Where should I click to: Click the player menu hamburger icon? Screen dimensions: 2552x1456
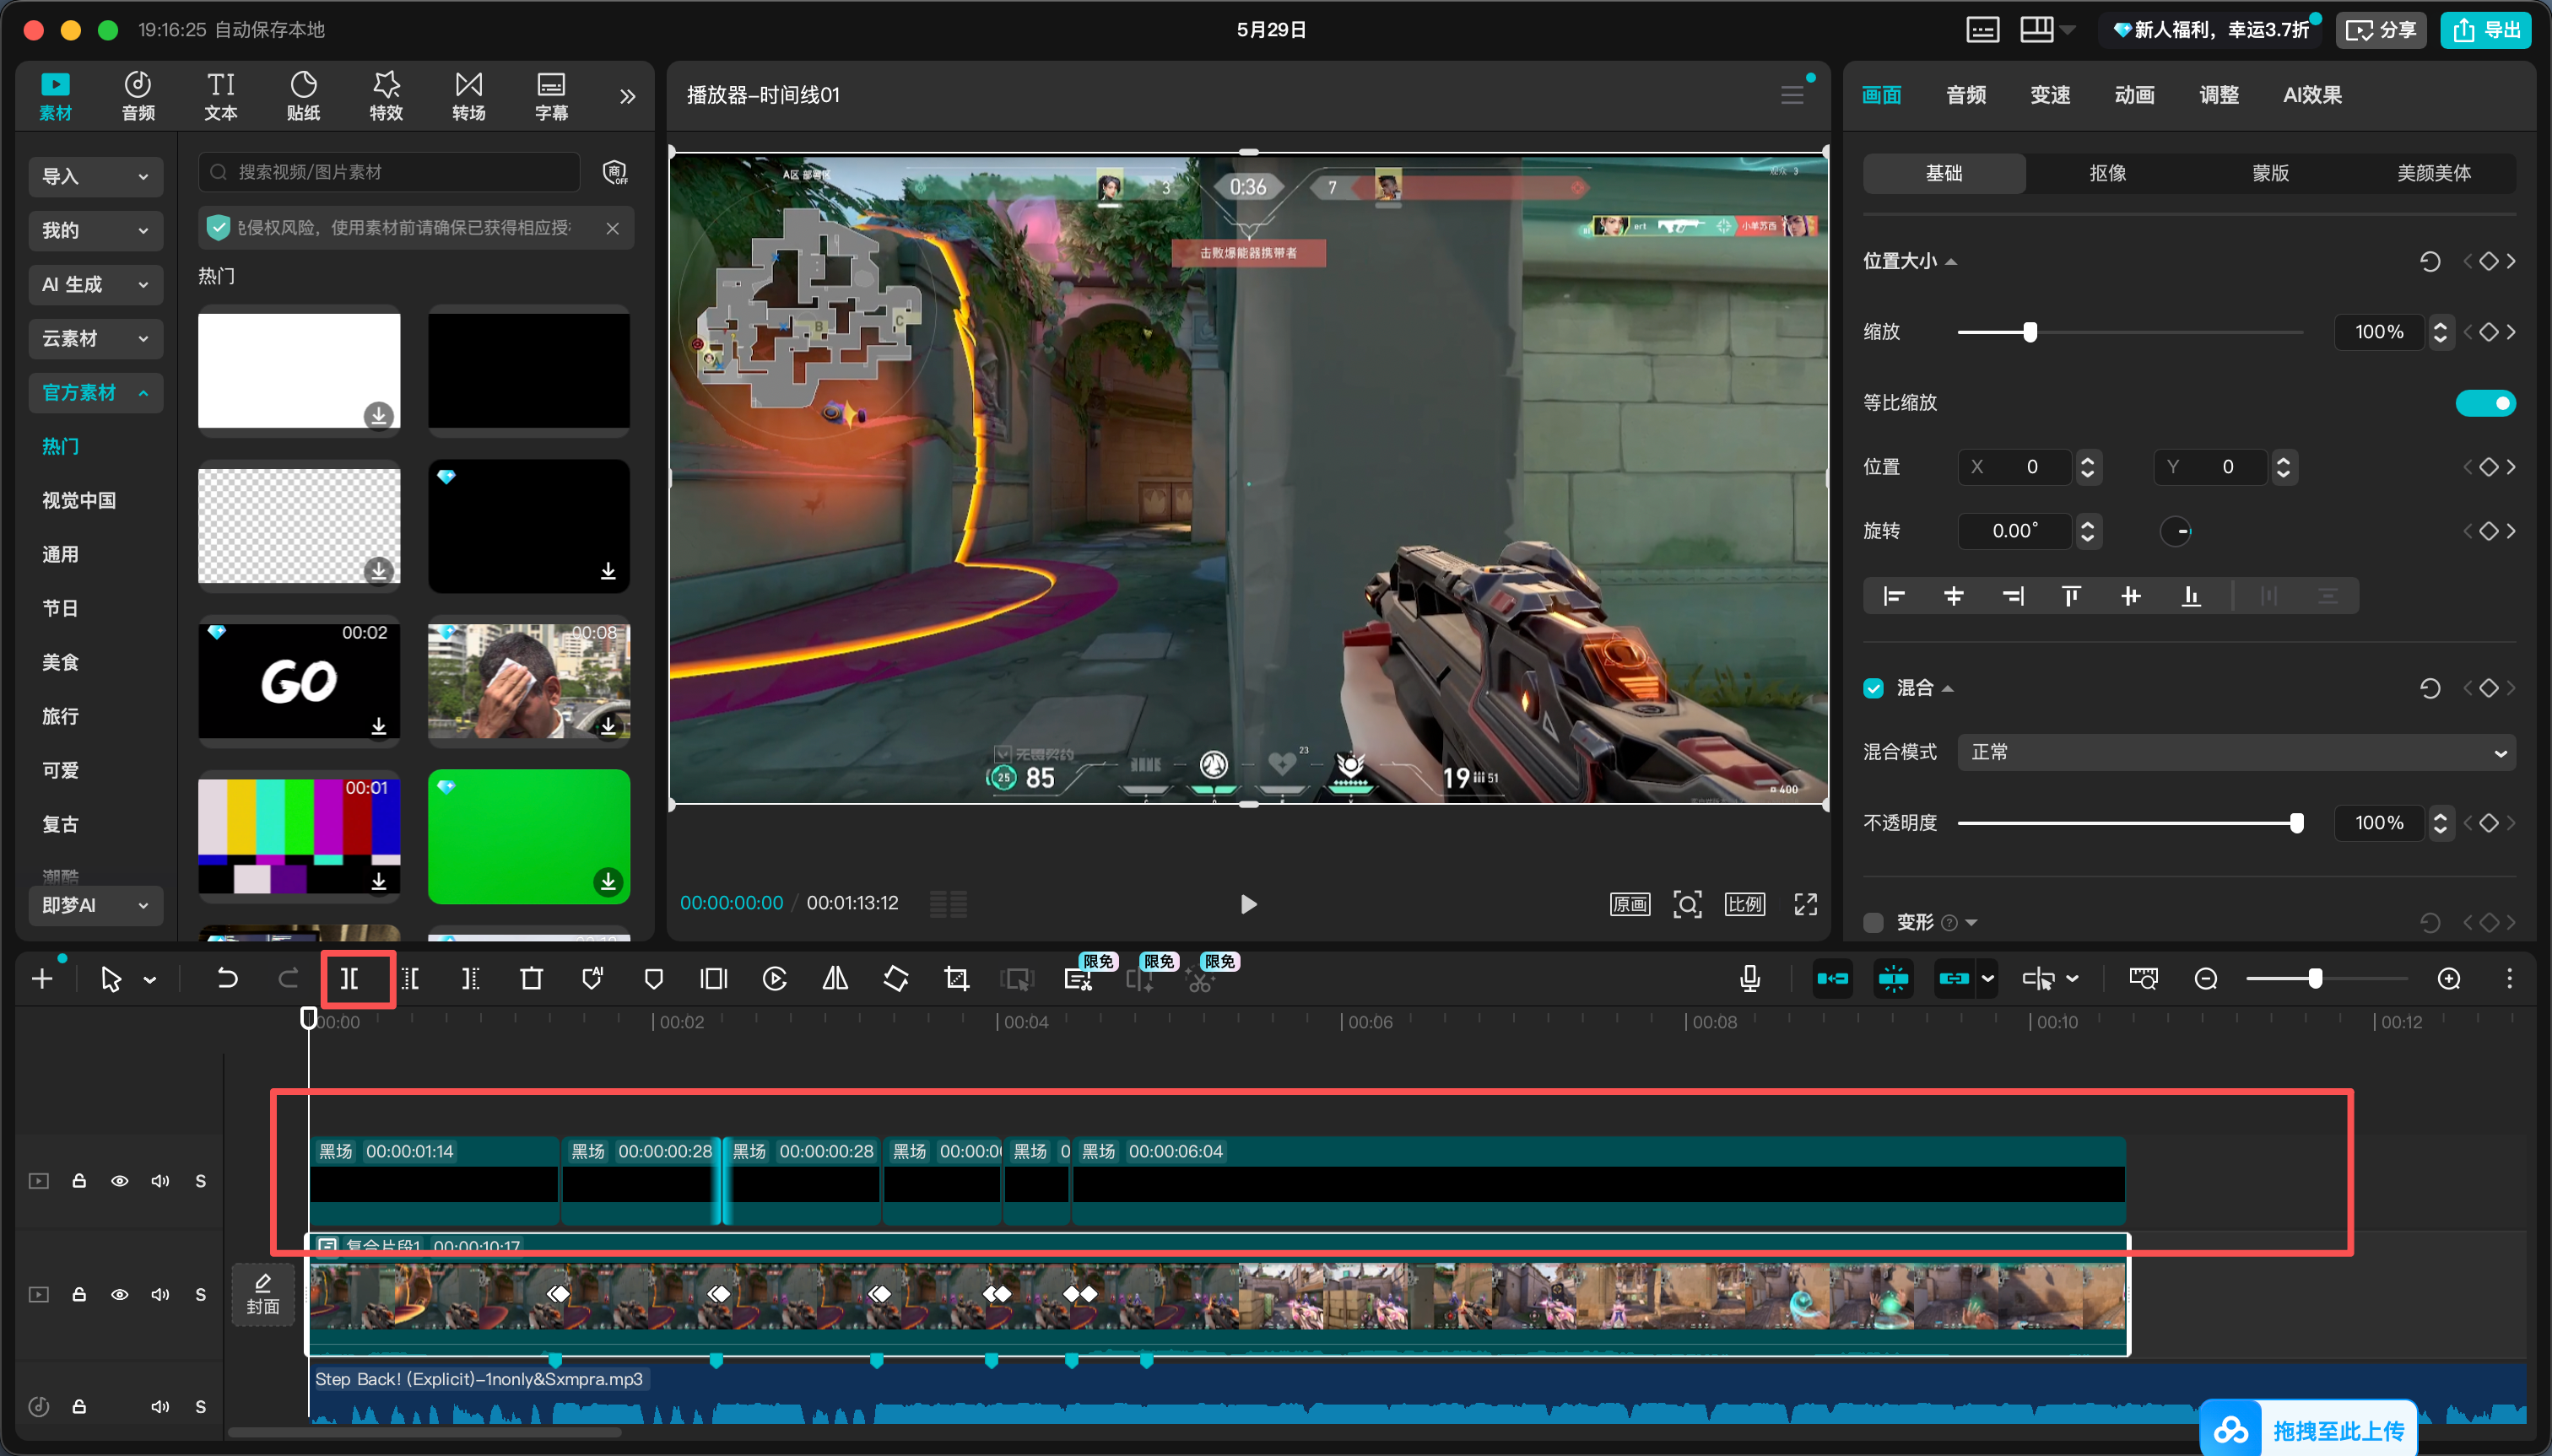point(1792,95)
